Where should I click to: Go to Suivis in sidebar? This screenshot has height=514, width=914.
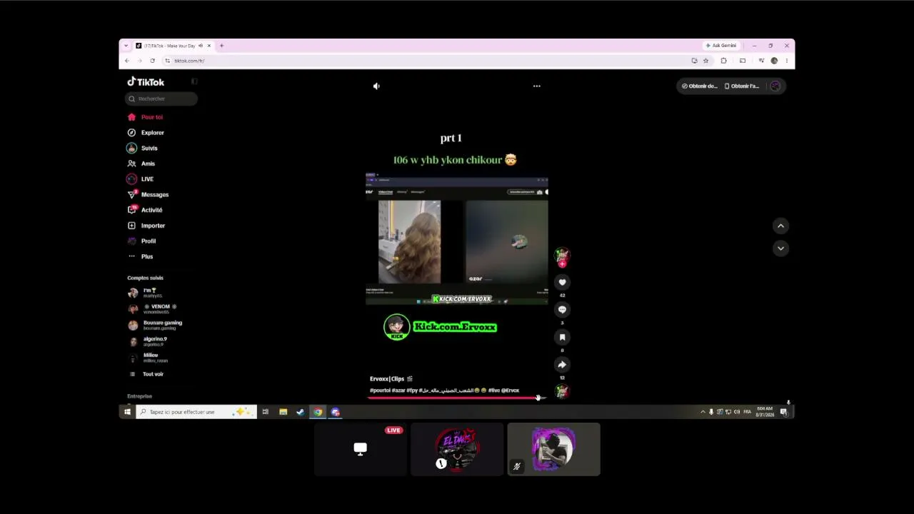142,148
